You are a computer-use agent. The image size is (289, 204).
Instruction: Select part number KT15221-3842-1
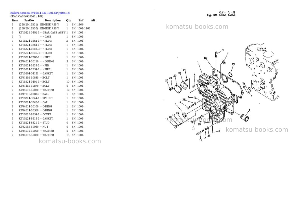pos(29,102)
